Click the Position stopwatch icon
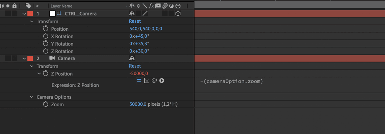The width and height of the screenshot is (385, 134). click(46, 29)
